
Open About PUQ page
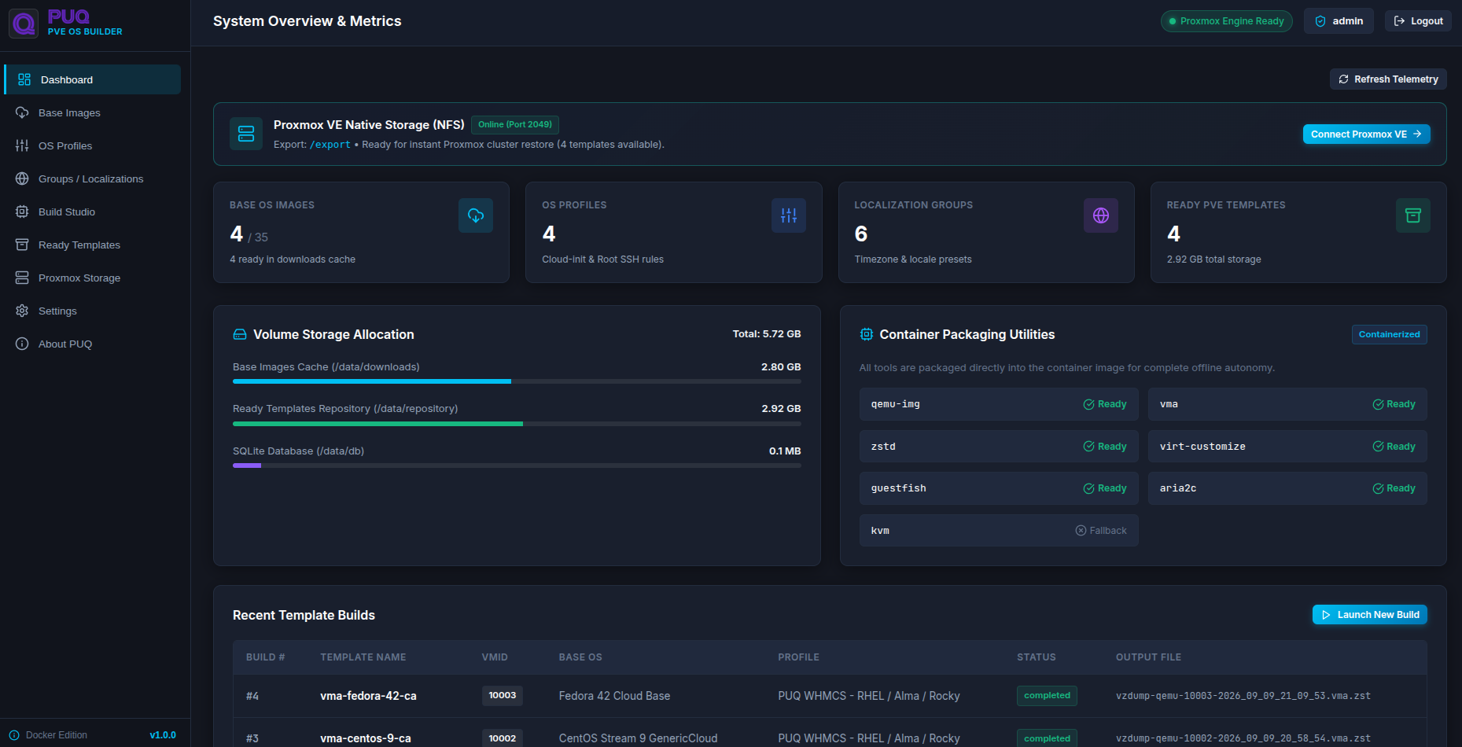(x=93, y=344)
